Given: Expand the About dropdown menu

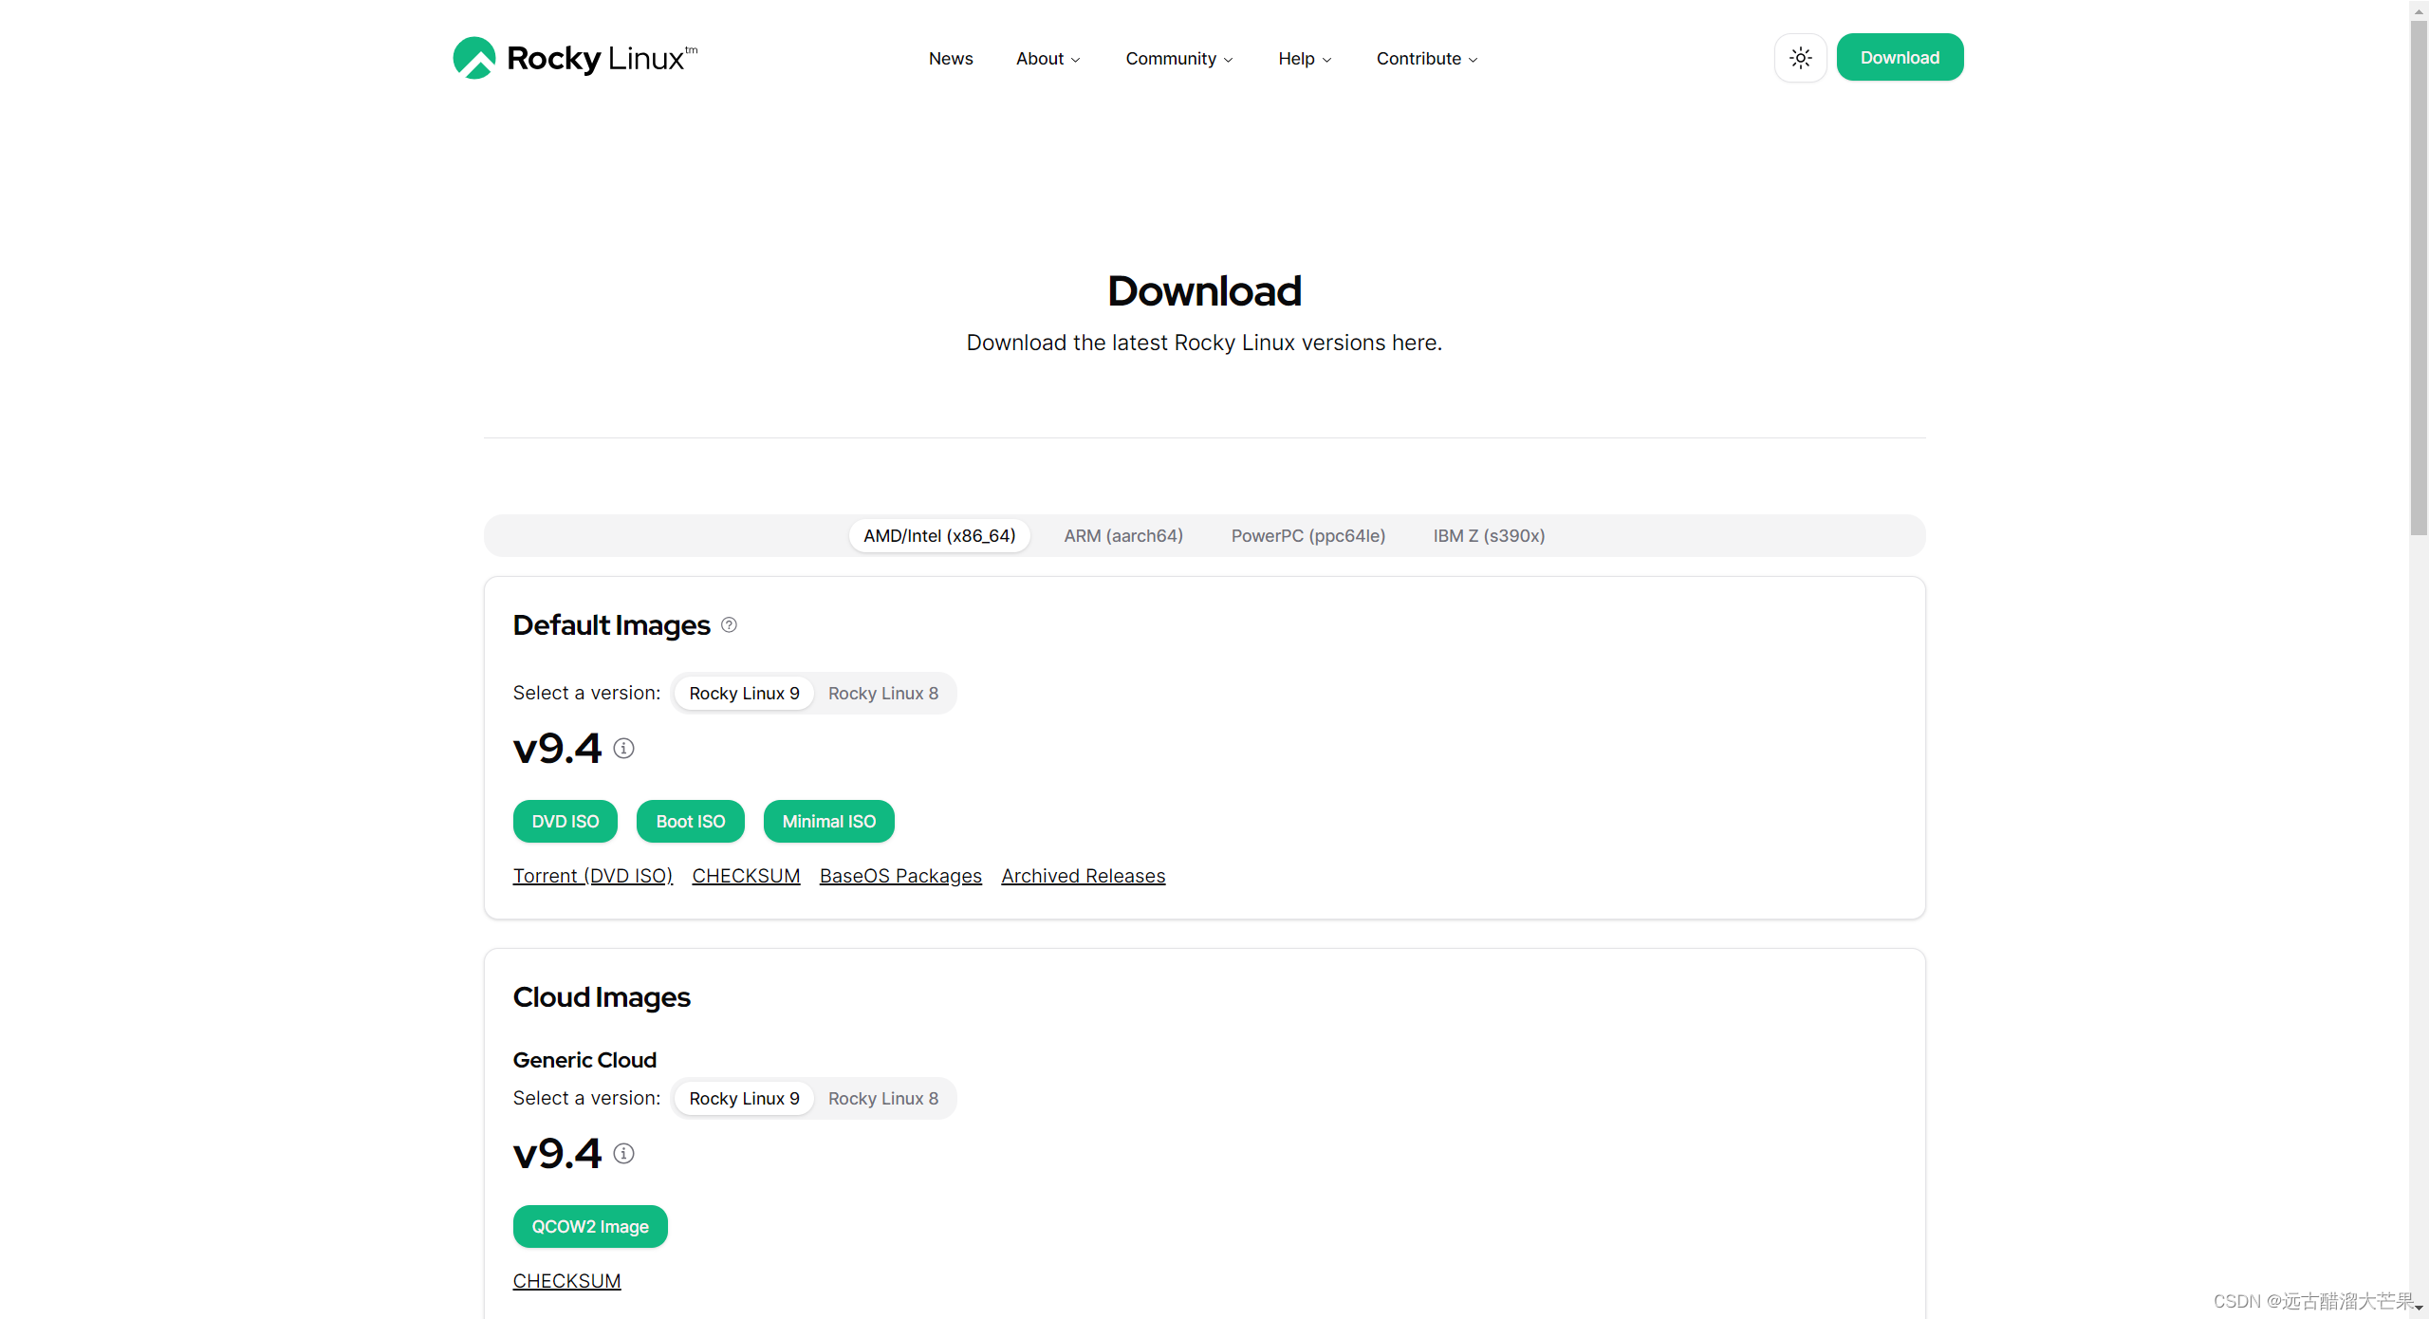Looking at the screenshot, I should (1048, 59).
